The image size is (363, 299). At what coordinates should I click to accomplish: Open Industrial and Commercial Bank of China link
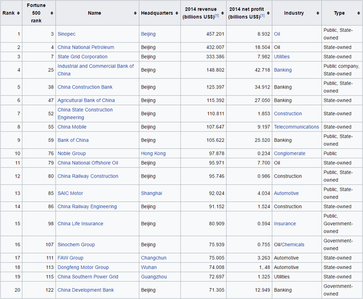click(96, 70)
